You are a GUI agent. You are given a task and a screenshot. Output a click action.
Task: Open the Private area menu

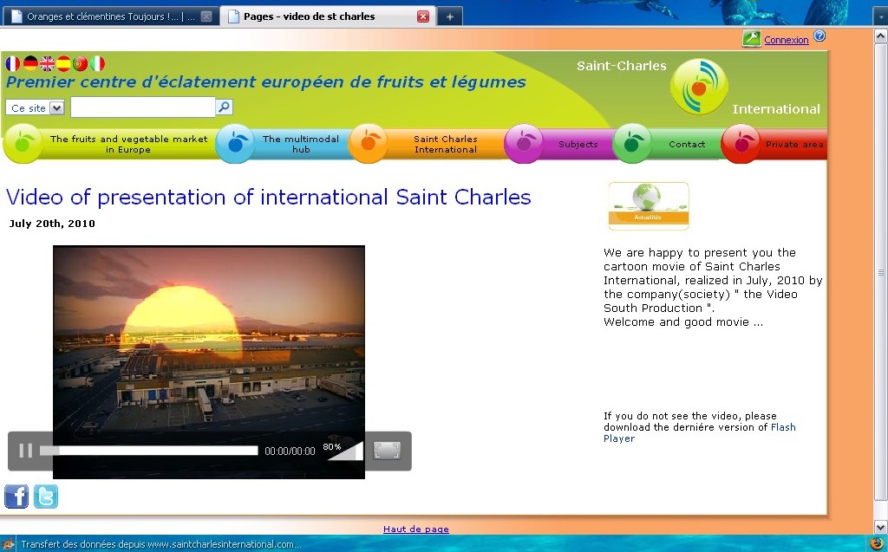[794, 145]
